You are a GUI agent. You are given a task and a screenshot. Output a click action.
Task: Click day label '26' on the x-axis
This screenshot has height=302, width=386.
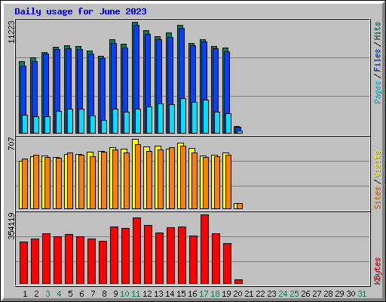click(305, 294)
